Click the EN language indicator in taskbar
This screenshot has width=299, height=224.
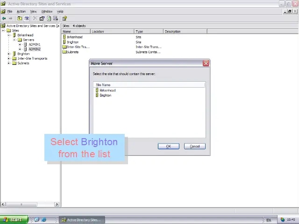(x=269, y=220)
